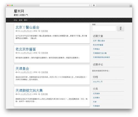Click the 分类 sidebar heading
The height and width of the screenshot is (117, 138).
[x=95, y=89]
